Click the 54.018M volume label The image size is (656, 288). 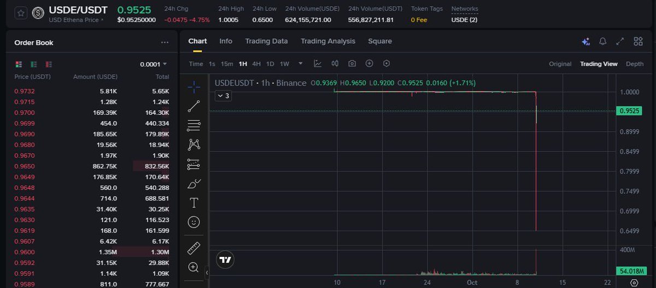(x=630, y=271)
